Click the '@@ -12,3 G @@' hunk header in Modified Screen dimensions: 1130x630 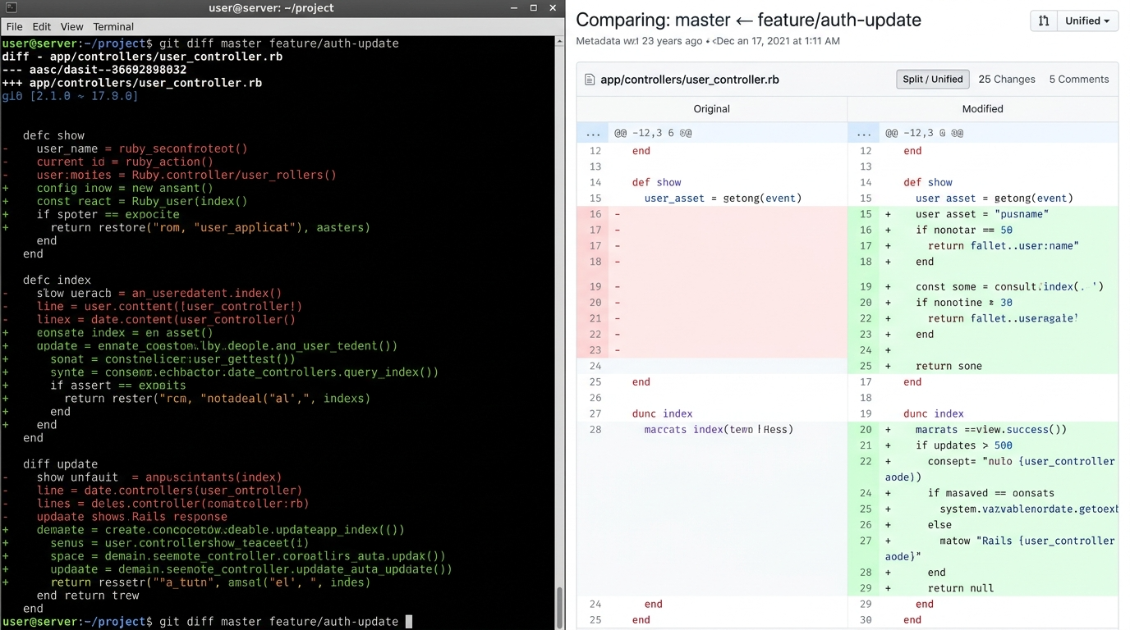924,132
